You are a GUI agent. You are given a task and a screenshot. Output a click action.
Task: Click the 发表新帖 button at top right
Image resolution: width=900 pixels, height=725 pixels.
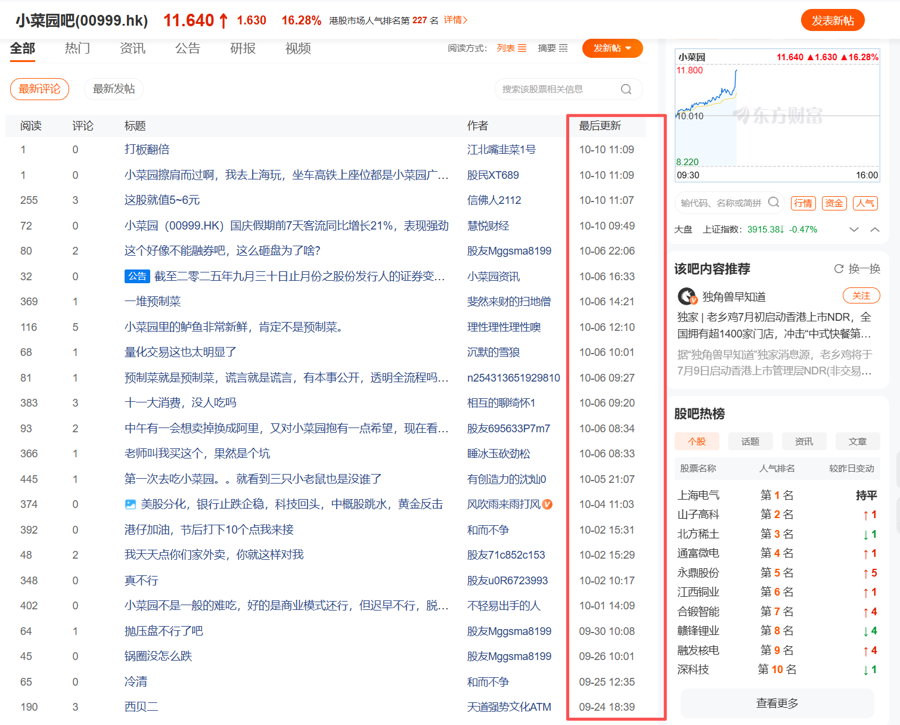(x=833, y=20)
